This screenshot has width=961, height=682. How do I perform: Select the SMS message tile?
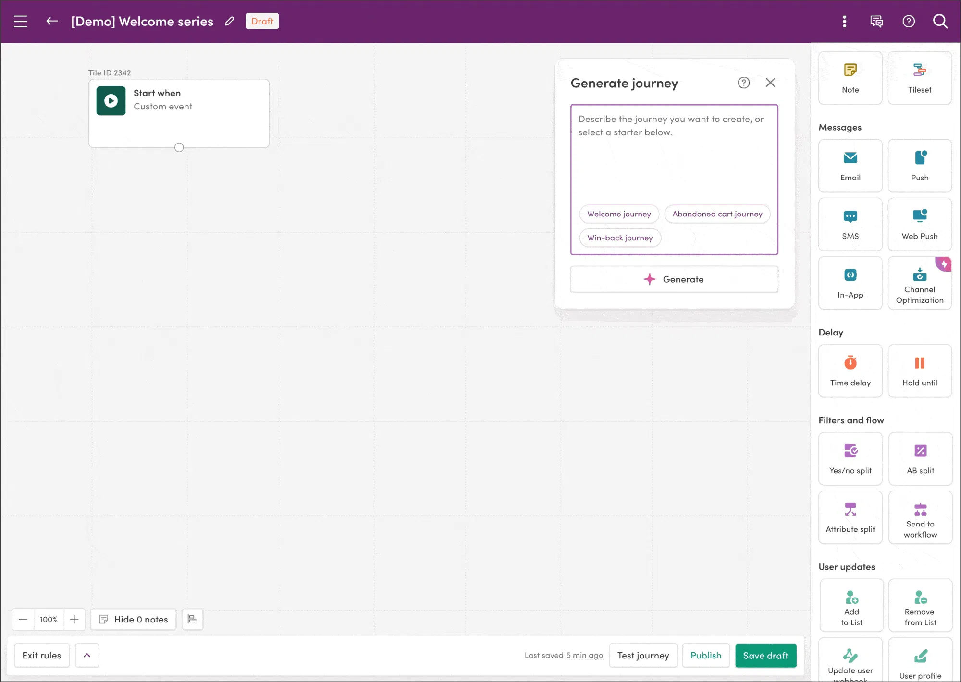[850, 224]
